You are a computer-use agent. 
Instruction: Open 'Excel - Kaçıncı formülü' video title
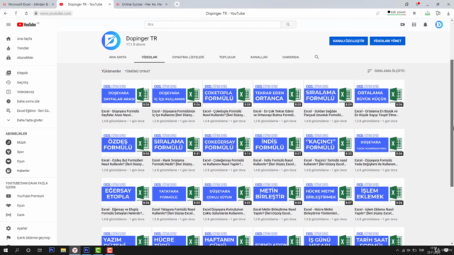325,162
